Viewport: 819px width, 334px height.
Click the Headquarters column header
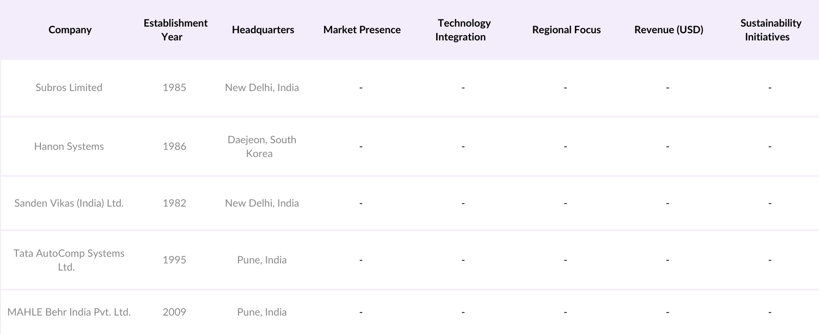(x=263, y=30)
